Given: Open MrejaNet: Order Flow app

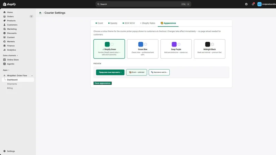Looking at the screenshot, I should [17, 75].
